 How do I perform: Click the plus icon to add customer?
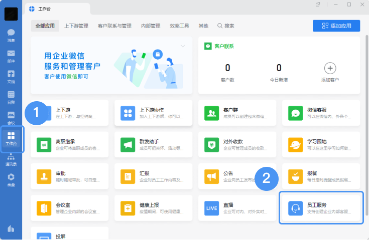[330, 68]
